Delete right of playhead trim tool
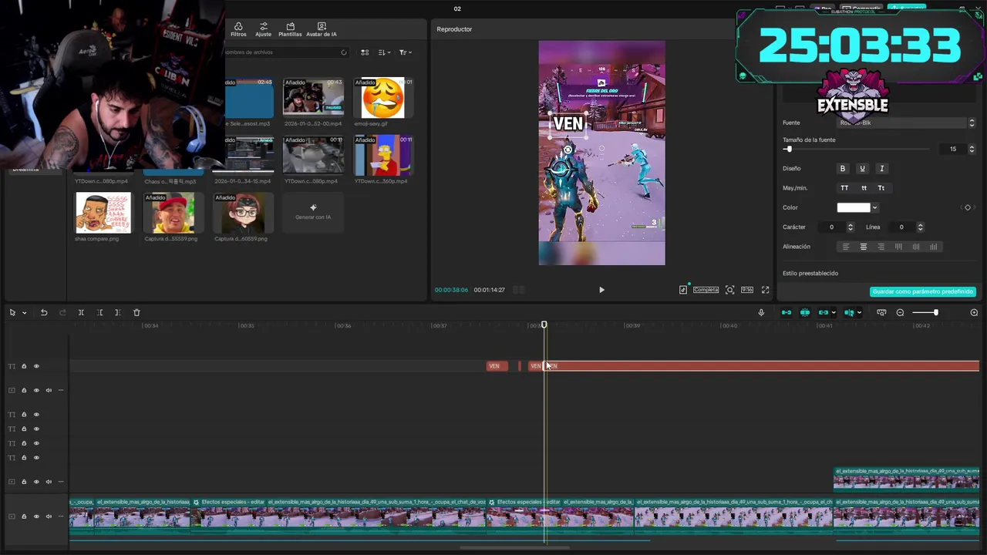987x555 pixels. pyautogui.click(x=117, y=313)
